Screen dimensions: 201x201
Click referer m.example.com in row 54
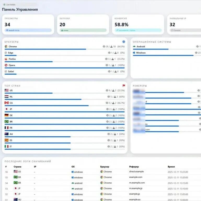tap(137, 183)
